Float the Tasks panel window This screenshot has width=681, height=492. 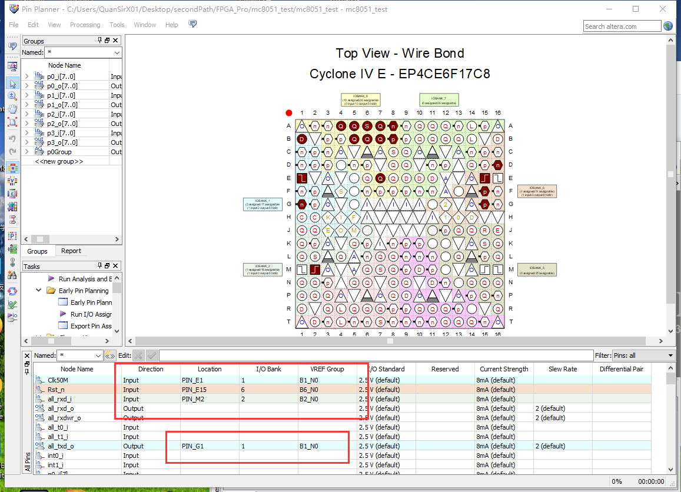tap(107, 265)
